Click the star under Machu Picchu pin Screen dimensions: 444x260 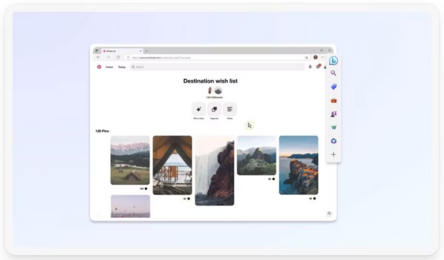pos(274,179)
